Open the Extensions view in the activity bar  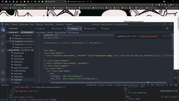click(3, 50)
